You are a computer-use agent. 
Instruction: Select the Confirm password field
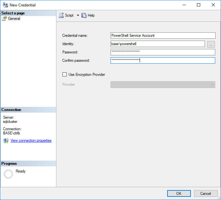click(163, 60)
